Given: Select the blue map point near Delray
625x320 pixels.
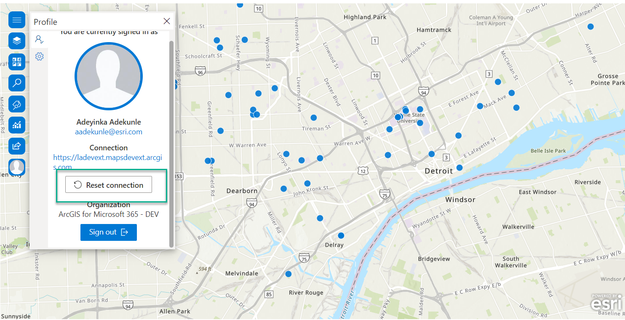Looking at the screenshot, I should pyautogui.click(x=340, y=235).
